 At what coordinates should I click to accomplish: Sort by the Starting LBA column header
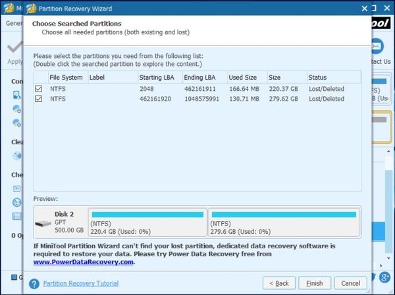157,77
